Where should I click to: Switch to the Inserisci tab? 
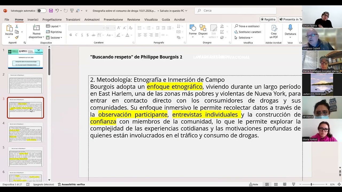click(x=33, y=19)
